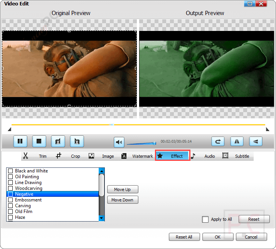This screenshot has width=276, height=249.
Task: Click the Reset button
Action: click(x=254, y=219)
